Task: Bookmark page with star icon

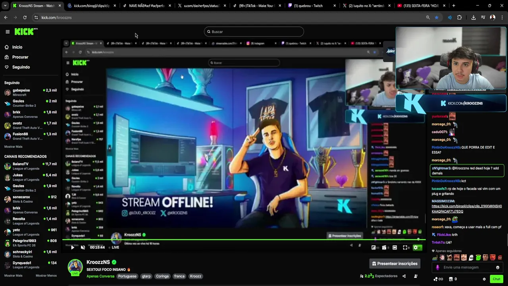Action: point(437,17)
